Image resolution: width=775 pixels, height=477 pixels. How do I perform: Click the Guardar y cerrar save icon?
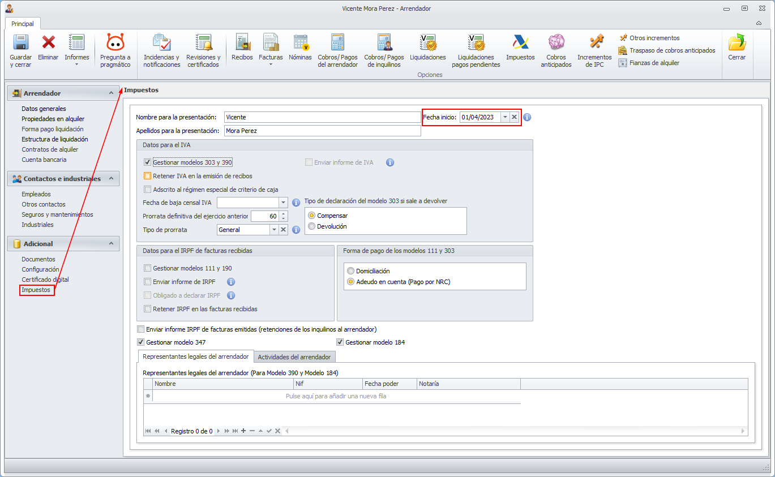[21, 42]
